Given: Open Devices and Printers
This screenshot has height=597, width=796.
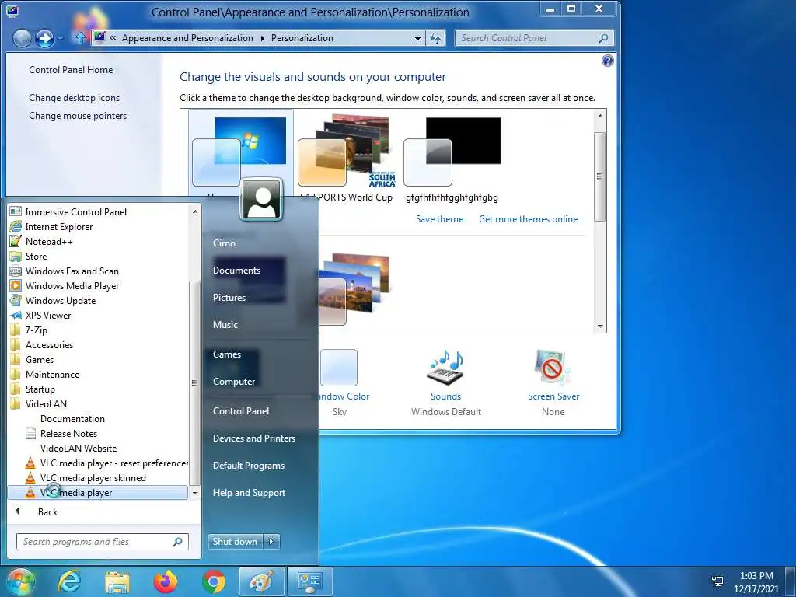Looking at the screenshot, I should pos(254,438).
